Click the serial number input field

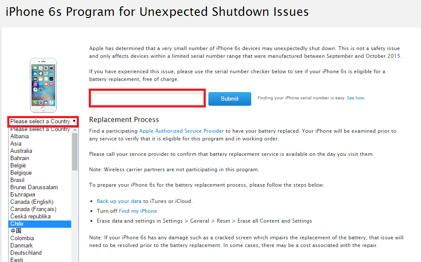point(147,99)
